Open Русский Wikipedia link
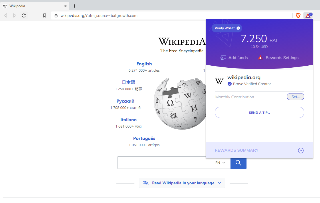Viewport: 320px width, 203px height. (x=125, y=101)
